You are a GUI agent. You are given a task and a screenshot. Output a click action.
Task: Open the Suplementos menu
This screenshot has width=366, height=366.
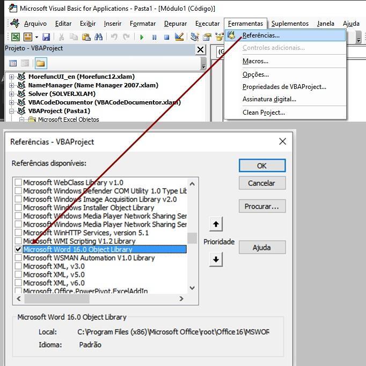290,24
